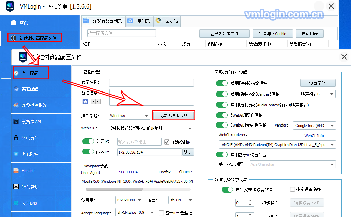Open Header settings via its icon
Viewport: 351px width, 217px height.
16,170
